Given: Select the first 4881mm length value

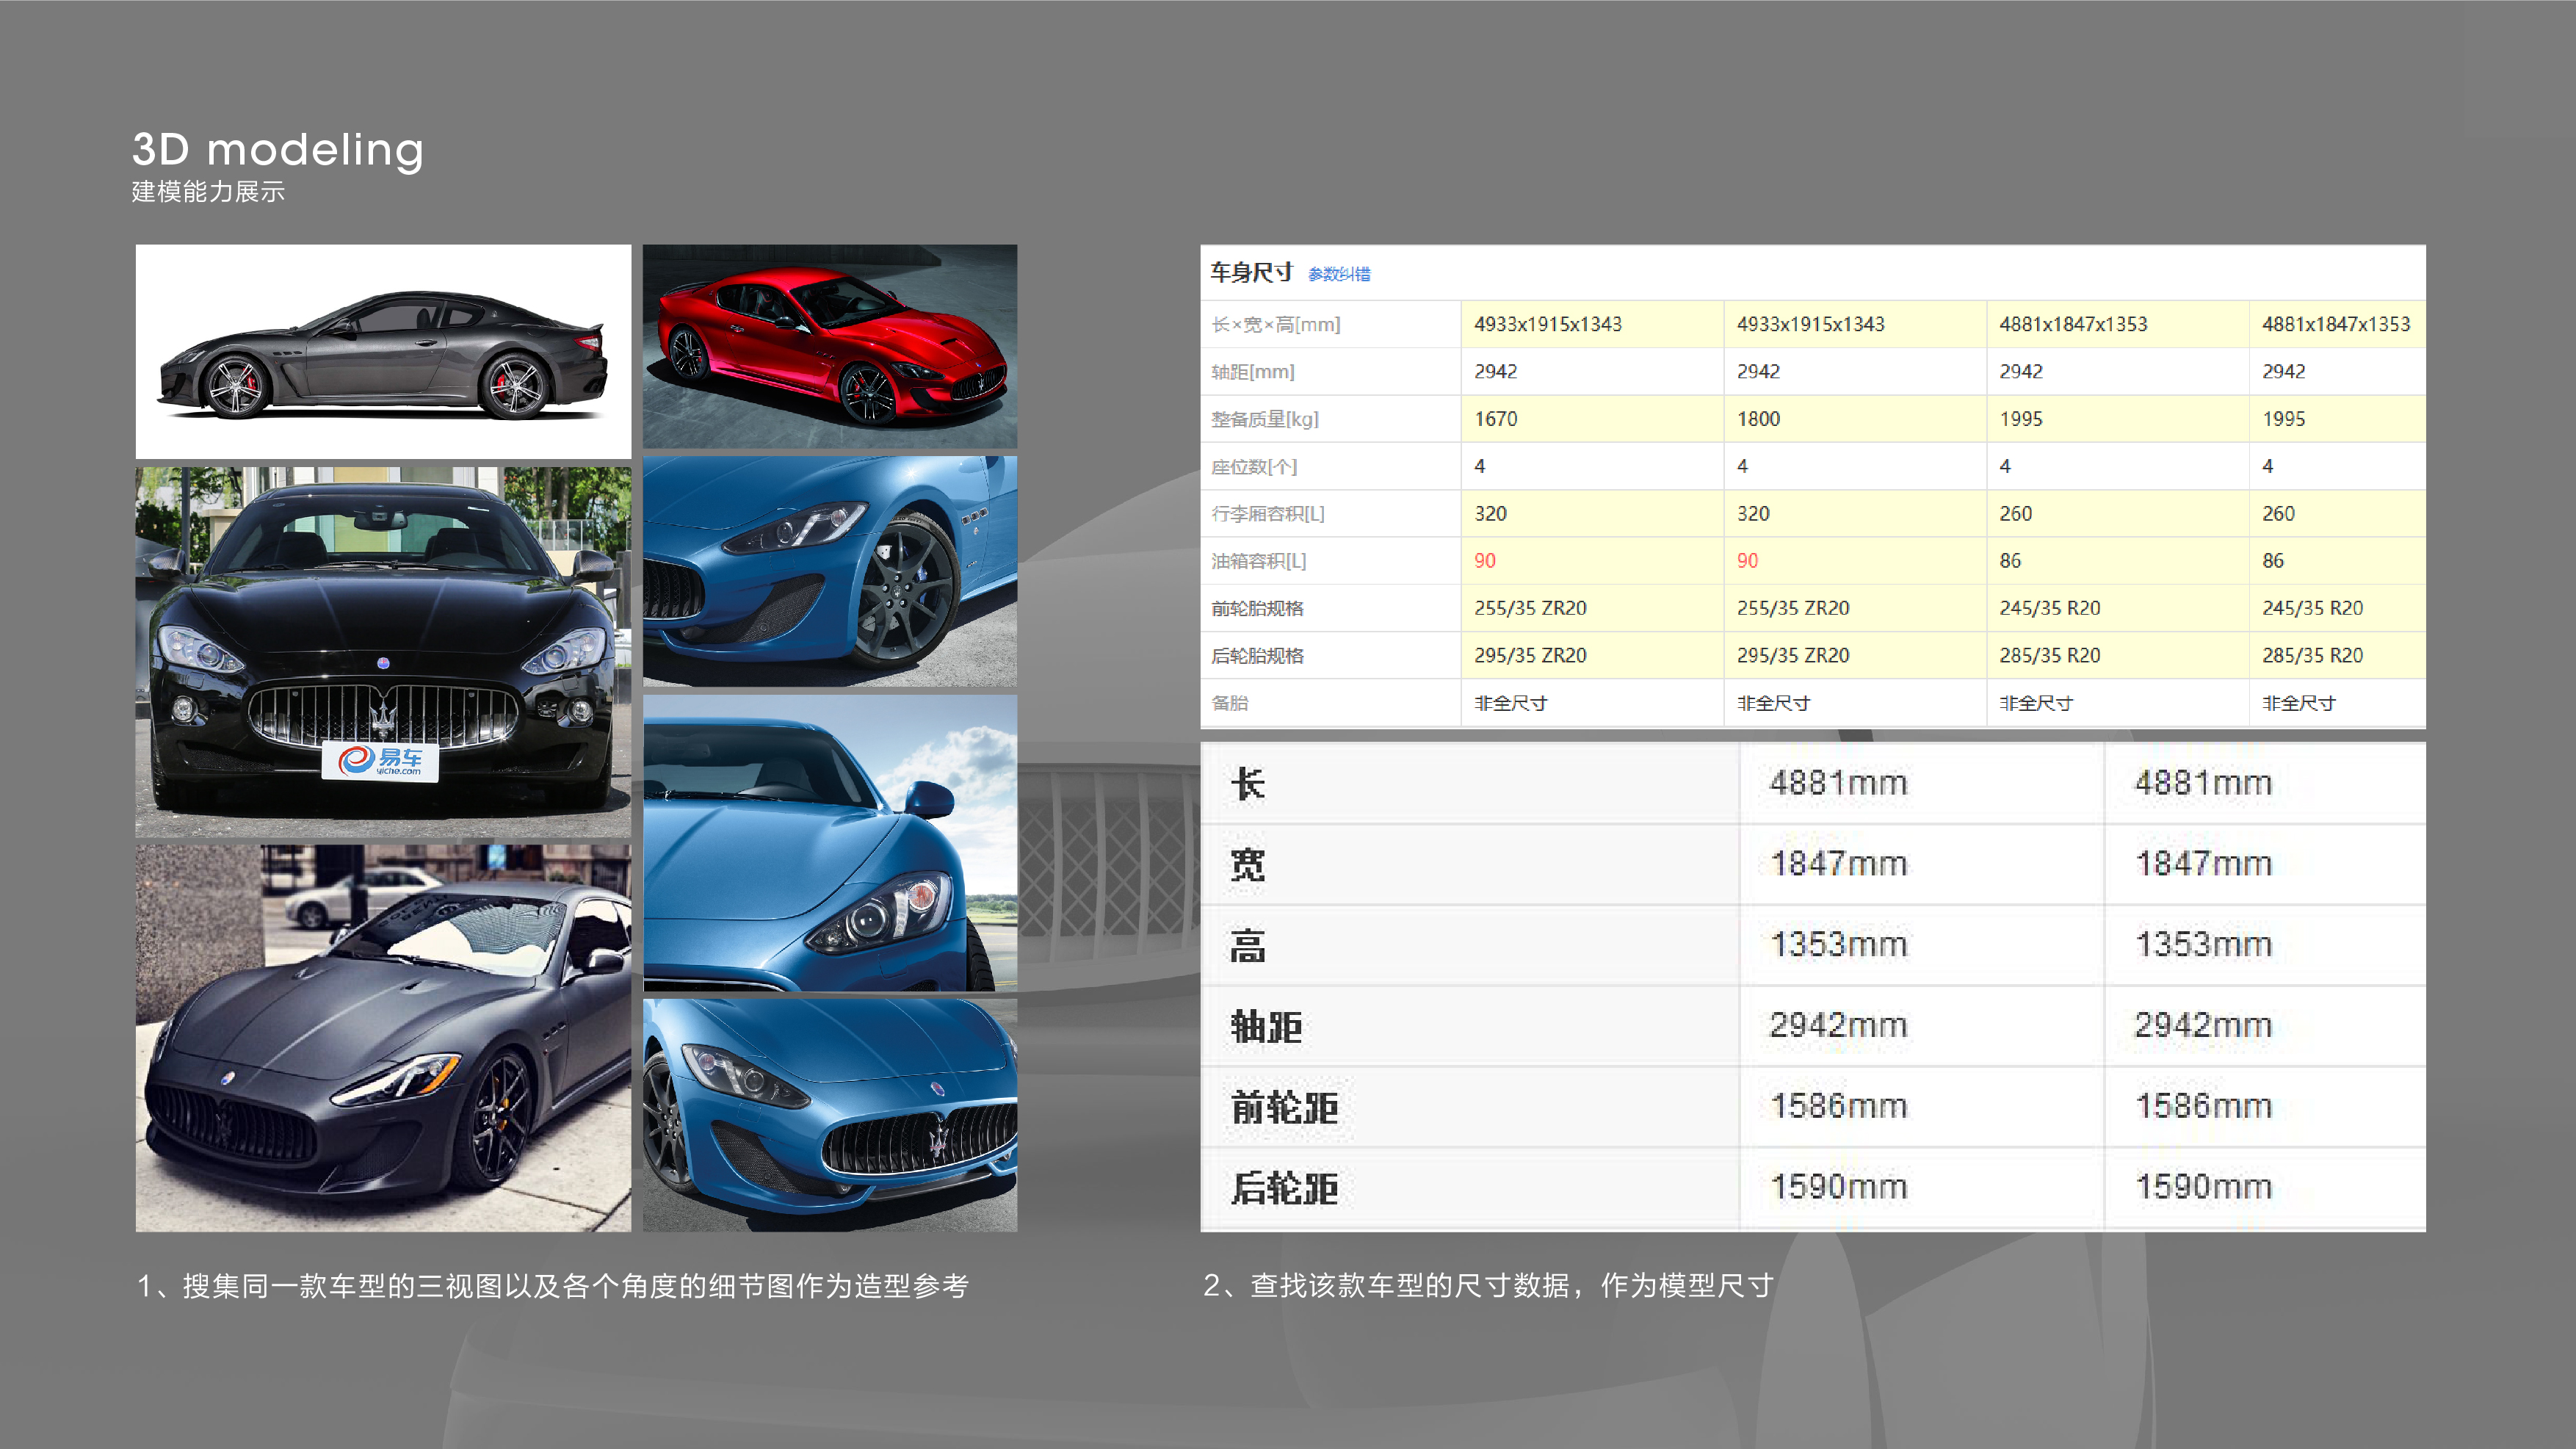Looking at the screenshot, I should click(x=1838, y=783).
